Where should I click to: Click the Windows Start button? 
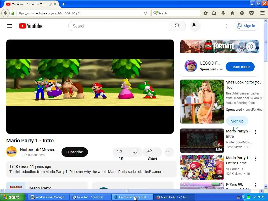coord(12,197)
